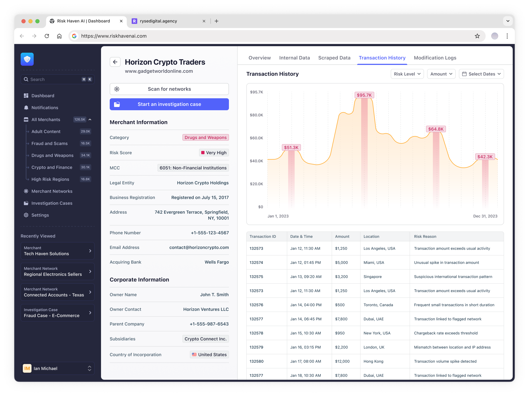Open the Select Dates picker
The width and height of the screenshot is (529, 396).
[x=481, y=74]
